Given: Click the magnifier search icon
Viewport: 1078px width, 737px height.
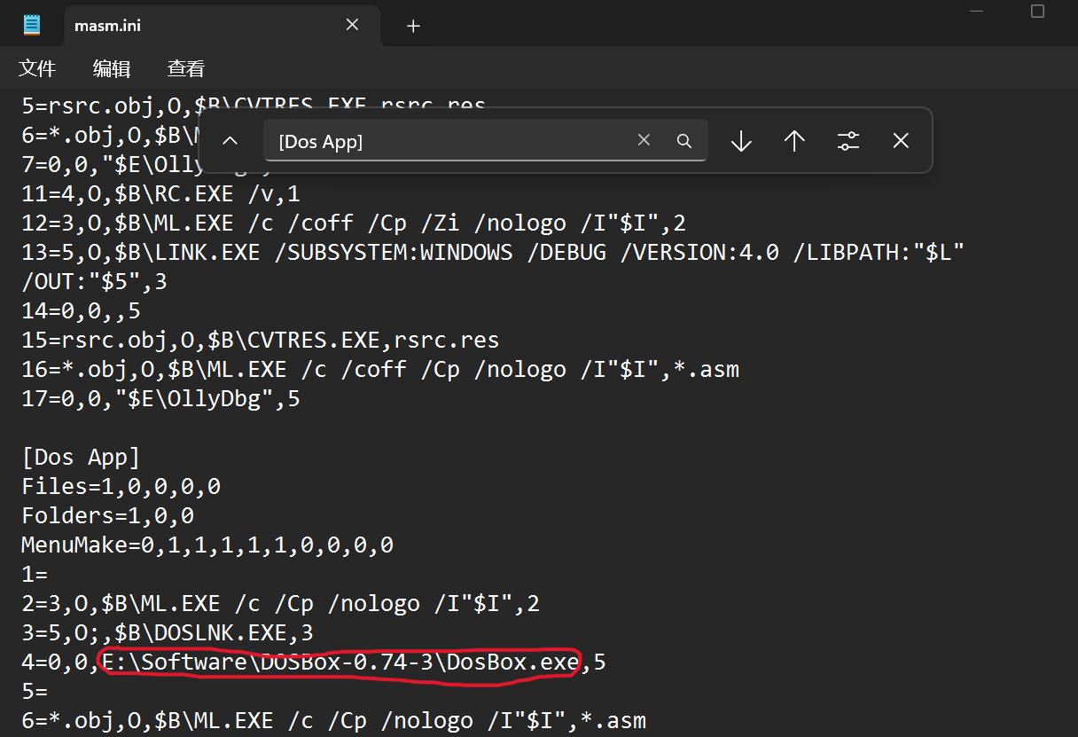Looking at the screenshot, I should point(684,140).
